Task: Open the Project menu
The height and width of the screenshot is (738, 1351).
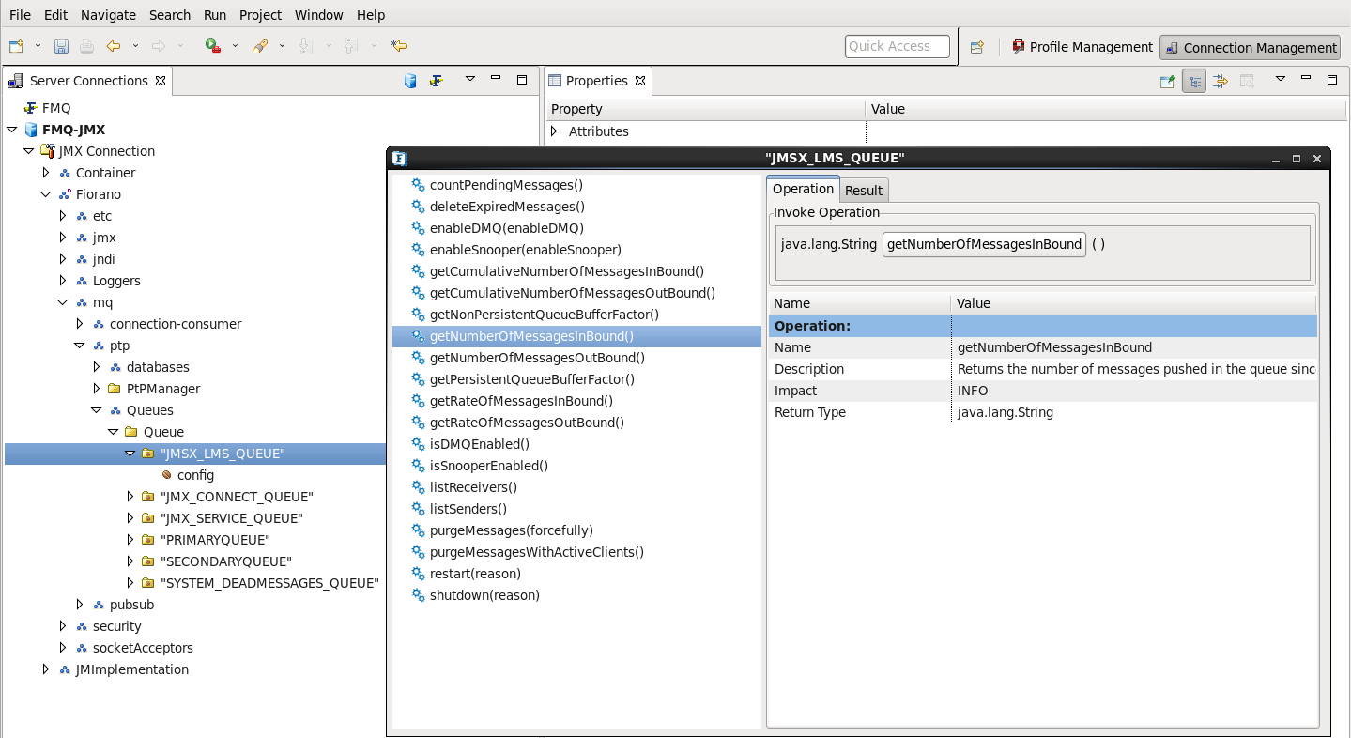Action: (x=260, y=15)
